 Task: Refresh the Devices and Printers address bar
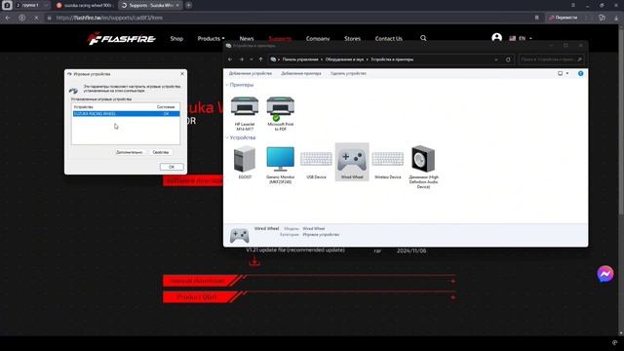point(508,59)
